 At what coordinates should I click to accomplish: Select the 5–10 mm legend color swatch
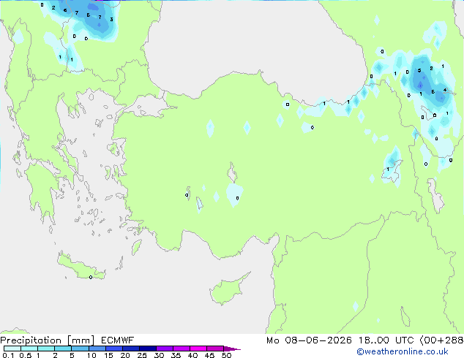[81, 349]
